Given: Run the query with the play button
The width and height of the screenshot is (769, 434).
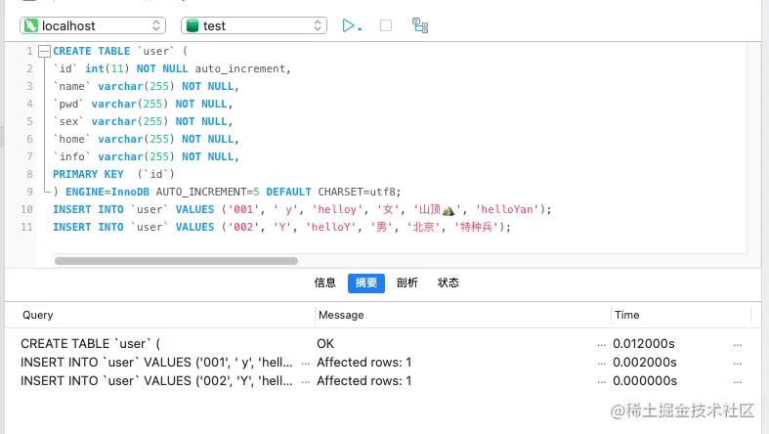Looking at the screenshot, I should [348, 25].
